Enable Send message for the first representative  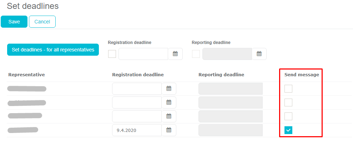288,89
